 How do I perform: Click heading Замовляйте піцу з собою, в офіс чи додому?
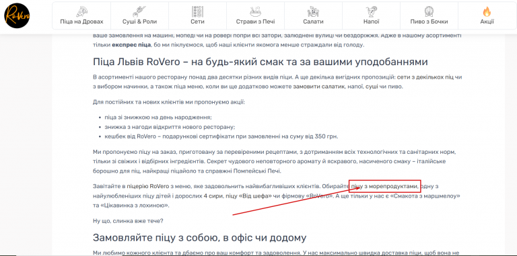[199, 237]
